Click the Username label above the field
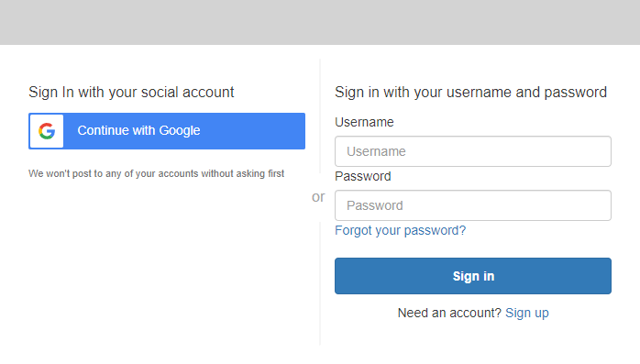Viewport: 640px width, 364px height. click(x=364, y=122)
